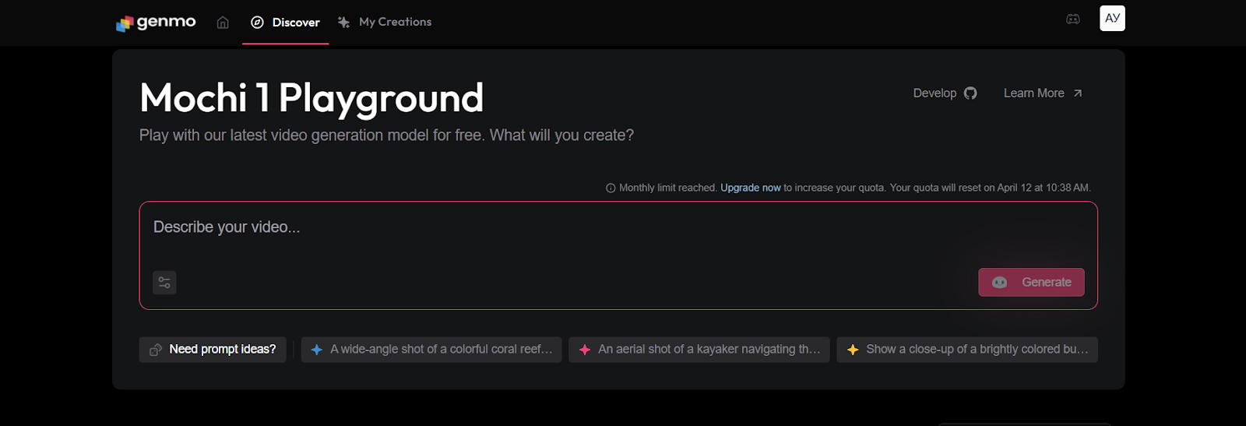Choose the colorful coral reef prompt

pos(431,350)
